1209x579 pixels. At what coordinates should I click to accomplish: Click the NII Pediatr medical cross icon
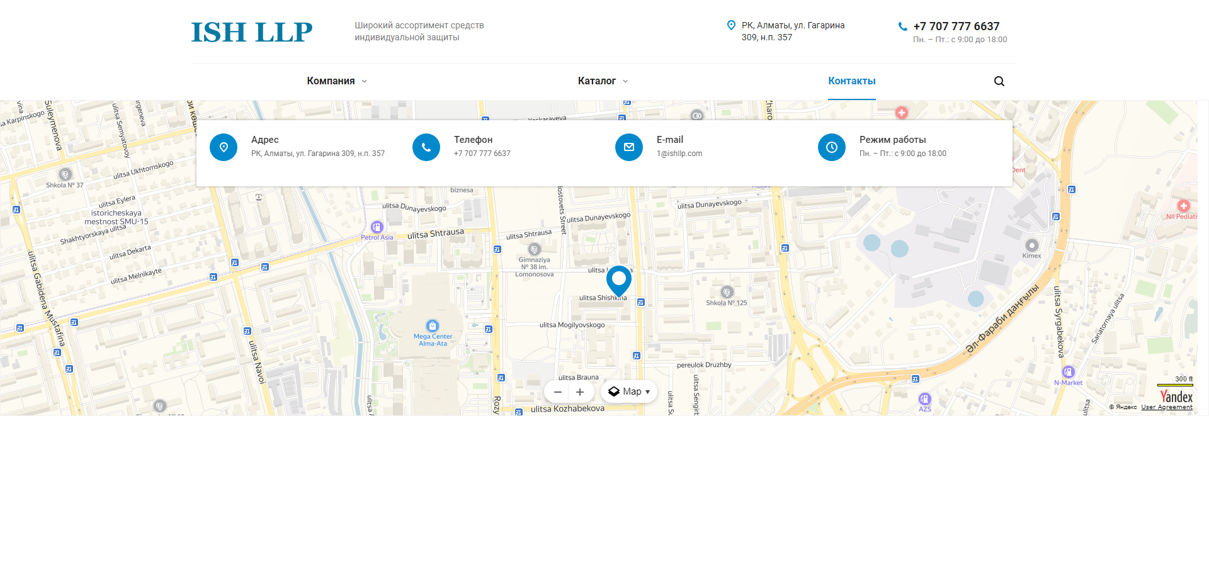coord(1183,206)
